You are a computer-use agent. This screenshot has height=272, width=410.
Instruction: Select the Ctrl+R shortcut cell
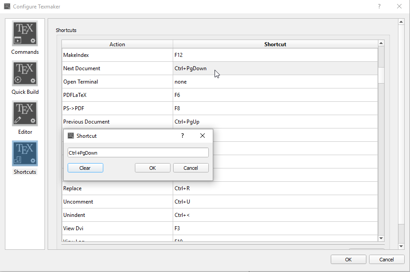pyautogui.click(x=275, y=188)
